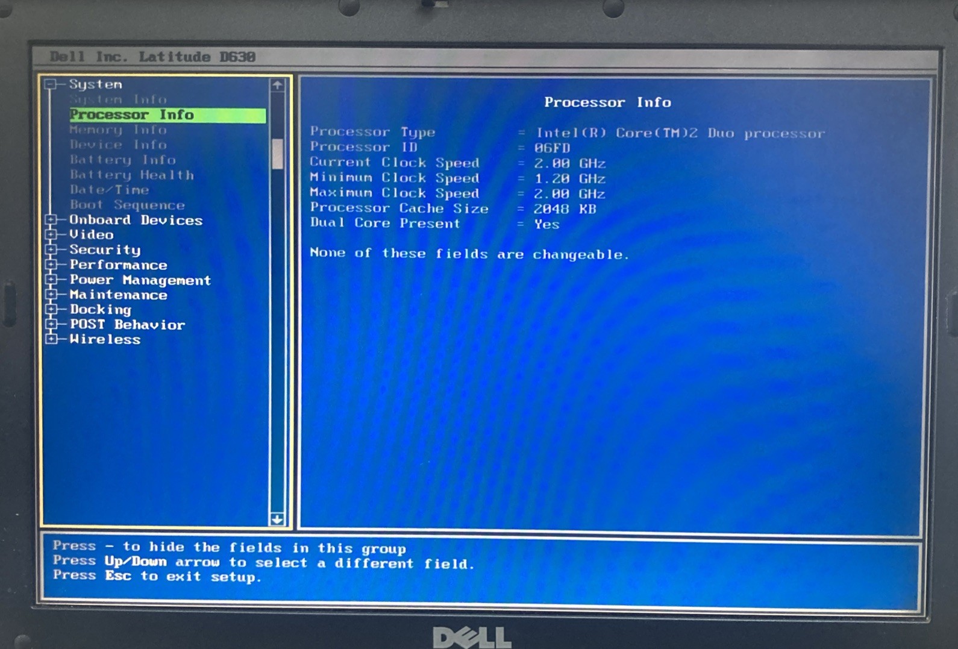This screenshot has width=958, height=649.
Task: Click the Processor Info heading
Action: (x=607, y=102)
